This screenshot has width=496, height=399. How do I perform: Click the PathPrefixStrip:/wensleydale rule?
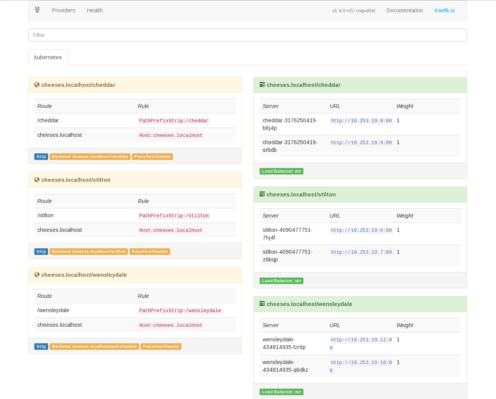pyautogui.click(x=180, y=311)
